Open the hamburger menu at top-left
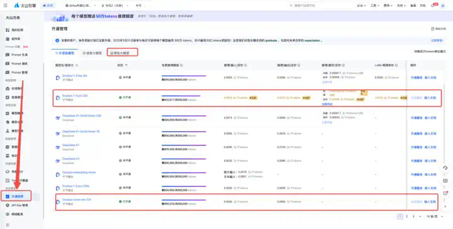Image resolution: width=453 pixels, height=229 pixels. [x=5, y=5]
